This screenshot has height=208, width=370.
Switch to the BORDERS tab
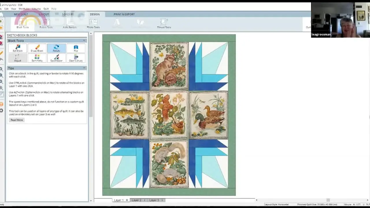pyautogui.click(x=68, y=14)
